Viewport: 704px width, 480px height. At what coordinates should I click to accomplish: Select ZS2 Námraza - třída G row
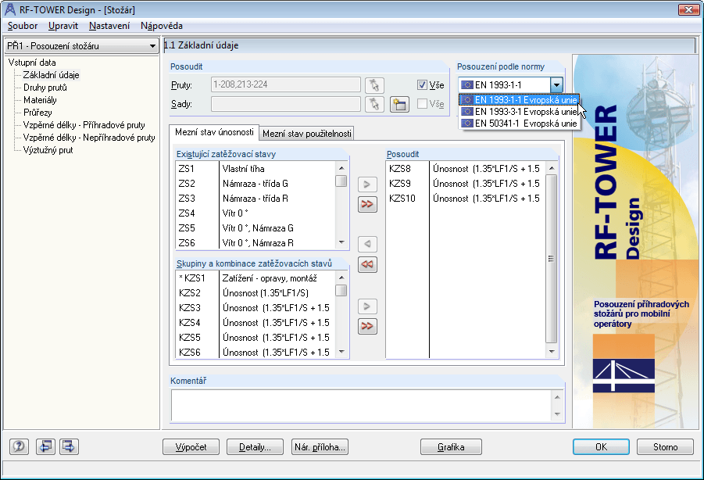pyautogui.click(x=256, y=184)
